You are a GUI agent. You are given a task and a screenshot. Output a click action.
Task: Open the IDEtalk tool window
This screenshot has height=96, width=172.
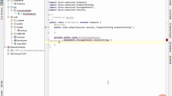pyautogui.click(x=170, y=60)
